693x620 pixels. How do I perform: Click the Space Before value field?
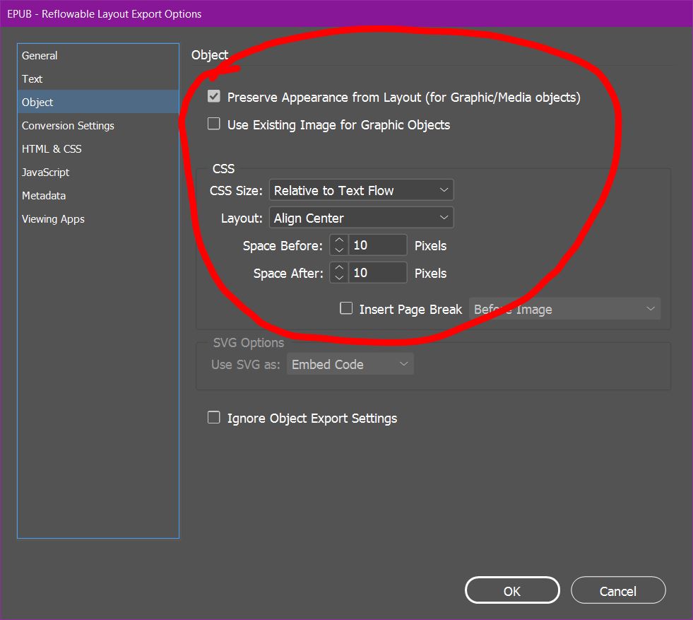coord(377,245)
